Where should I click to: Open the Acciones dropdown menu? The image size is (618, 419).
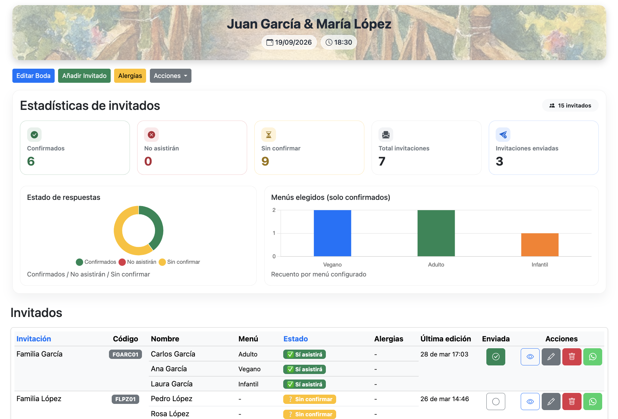(170, 76)
